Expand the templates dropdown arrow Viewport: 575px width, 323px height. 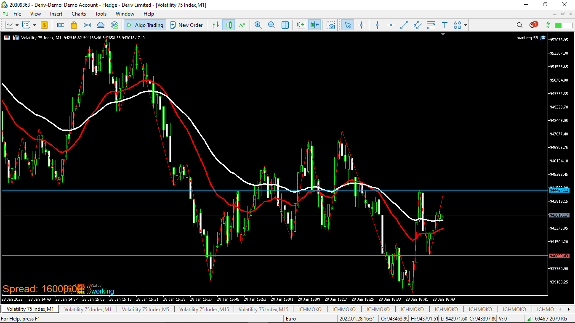coord(34,25)
